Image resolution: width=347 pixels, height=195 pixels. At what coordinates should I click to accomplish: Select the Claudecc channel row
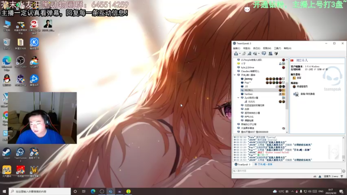pyautogui.click(x=261, y=71)
